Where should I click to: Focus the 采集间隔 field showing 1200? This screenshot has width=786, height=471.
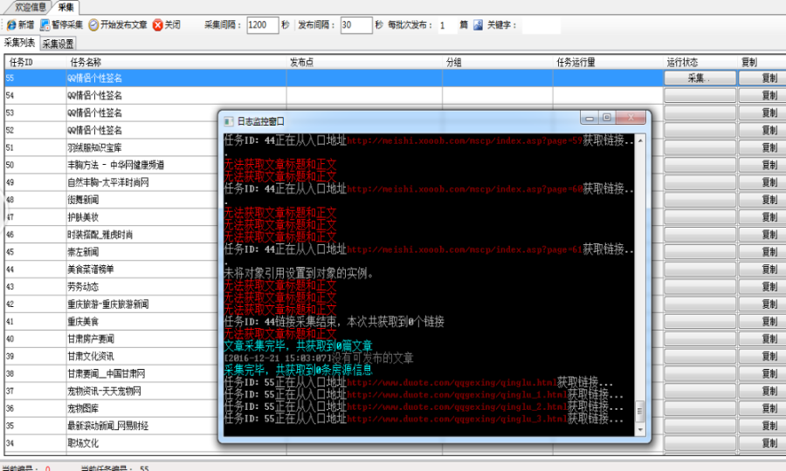(x=262, y=25)
